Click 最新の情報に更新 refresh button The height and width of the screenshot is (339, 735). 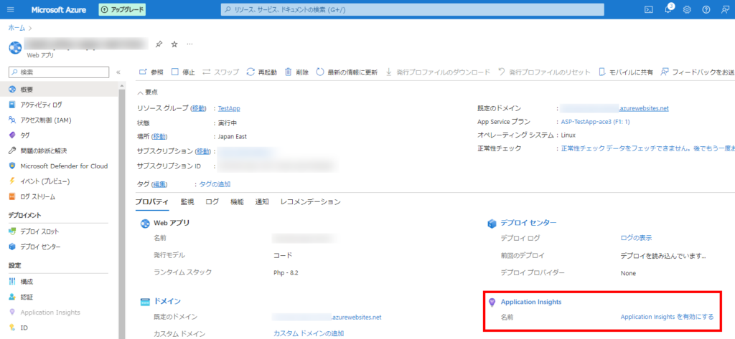[347, 72]
